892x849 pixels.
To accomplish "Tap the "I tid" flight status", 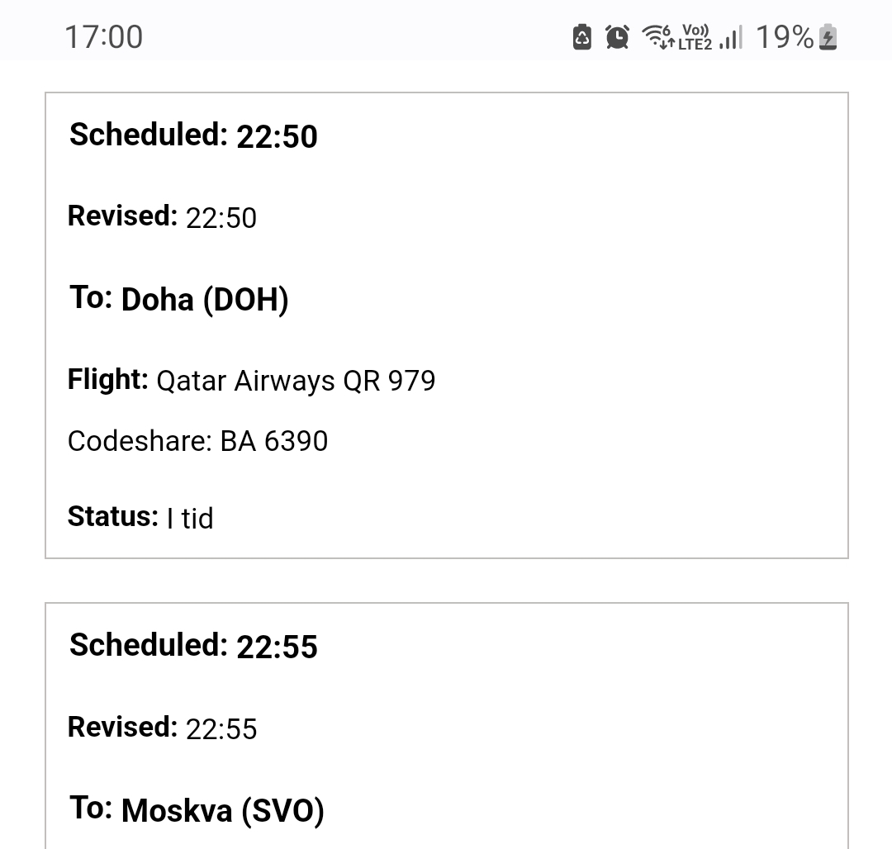I will click(190, 519).
